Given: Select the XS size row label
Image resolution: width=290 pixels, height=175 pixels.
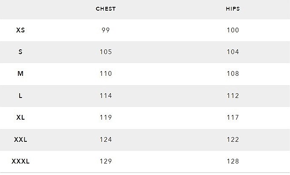Looking at the screenshot, I should coord(20,30).
